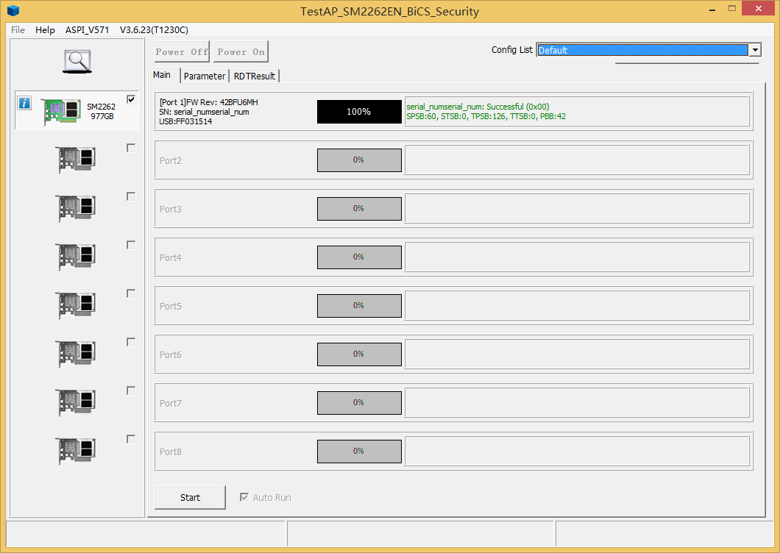Click the blue cube app icon in title bar
Image resolution: width=780 pixels, height=553 pixels.
pos(13,11)
